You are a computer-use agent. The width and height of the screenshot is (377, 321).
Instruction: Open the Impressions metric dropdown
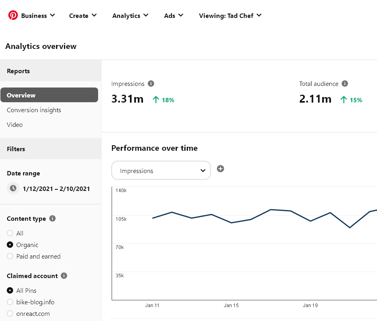click(161, 171)
